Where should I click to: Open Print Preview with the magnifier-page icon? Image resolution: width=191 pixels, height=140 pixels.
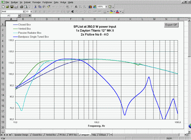(26, 7)
